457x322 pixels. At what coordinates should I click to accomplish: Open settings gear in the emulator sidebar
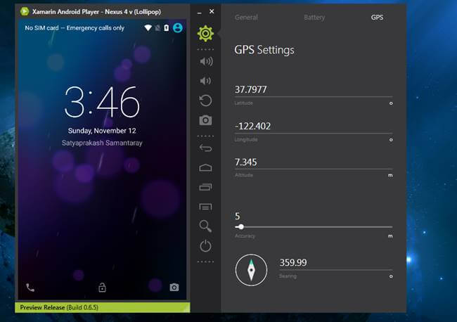[x=205, y=34]
